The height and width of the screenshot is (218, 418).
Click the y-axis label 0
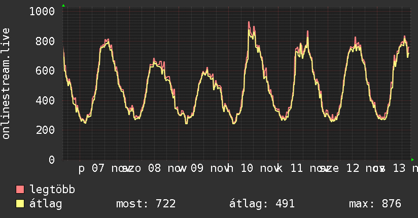click(x=52, y=160)
